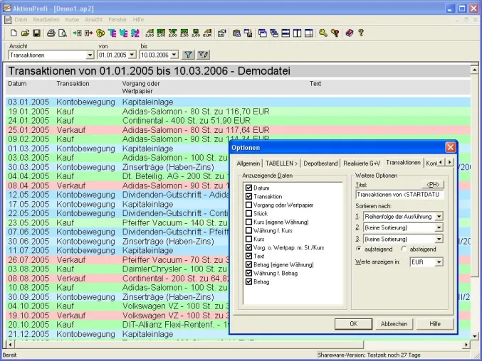Apply the filter funnel icon
482x361 pixels.
click(x=188, y=55)
